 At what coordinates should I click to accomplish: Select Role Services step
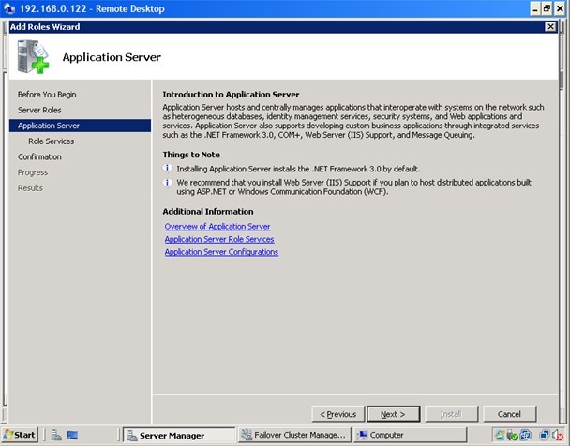point(52,141)
